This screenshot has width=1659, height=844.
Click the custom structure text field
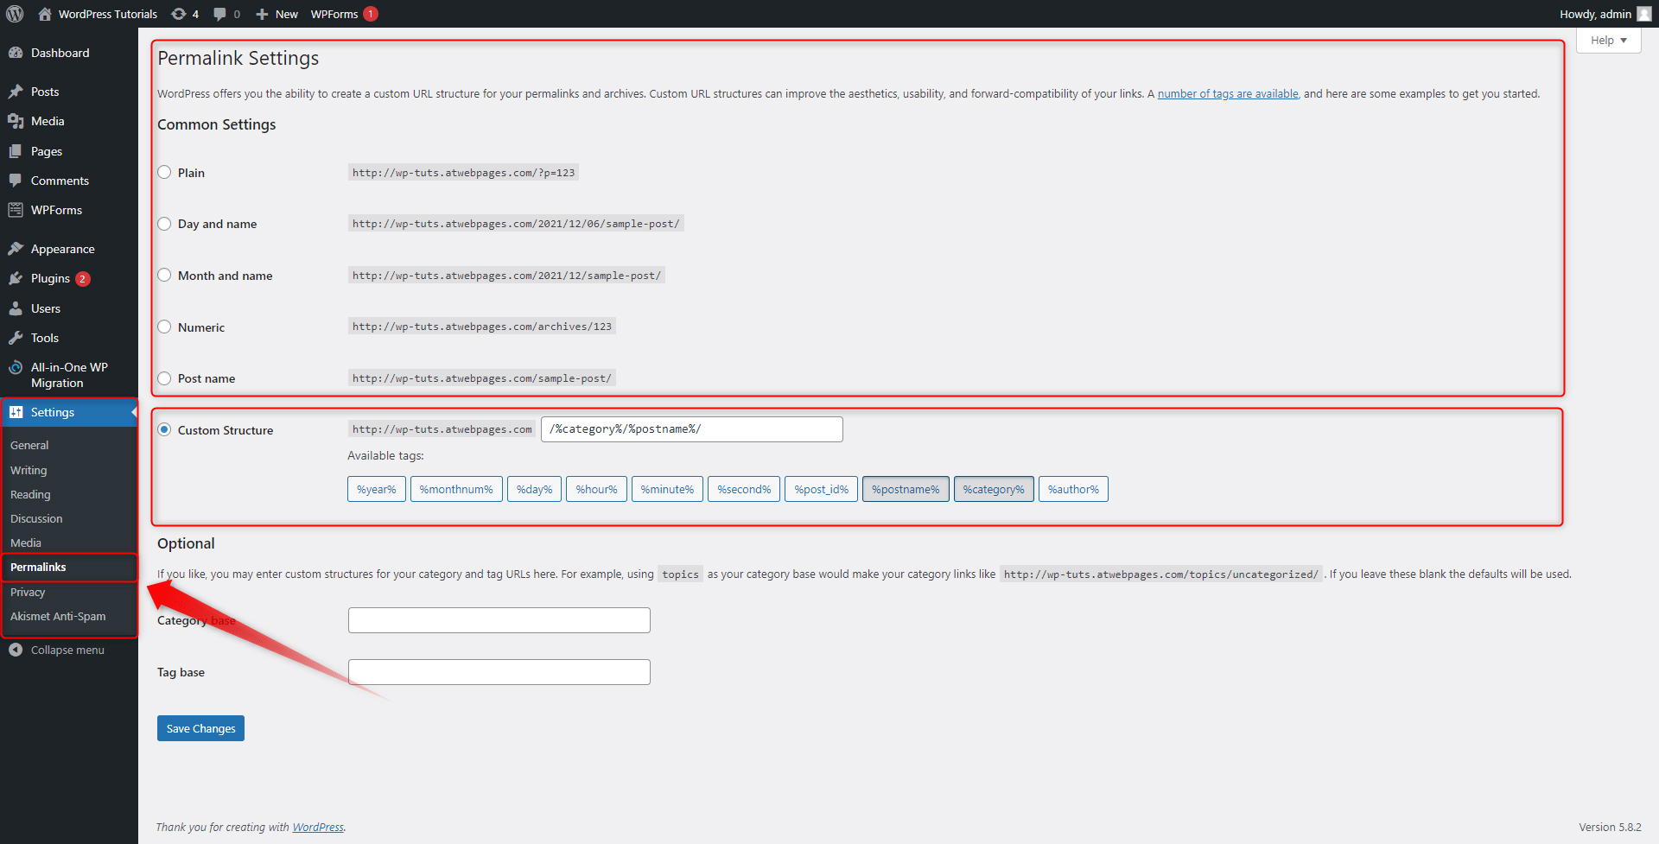click(692, 429)
